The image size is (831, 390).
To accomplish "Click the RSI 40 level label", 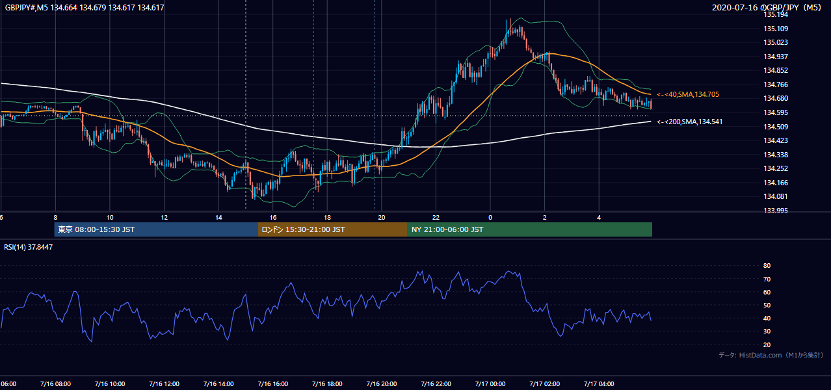I will pos(767,318).
